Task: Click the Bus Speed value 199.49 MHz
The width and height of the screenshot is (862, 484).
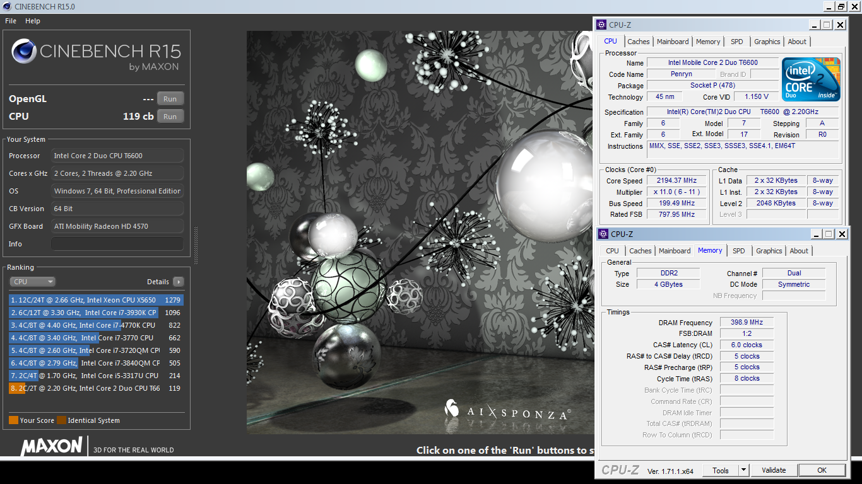Action: [676, 204]
